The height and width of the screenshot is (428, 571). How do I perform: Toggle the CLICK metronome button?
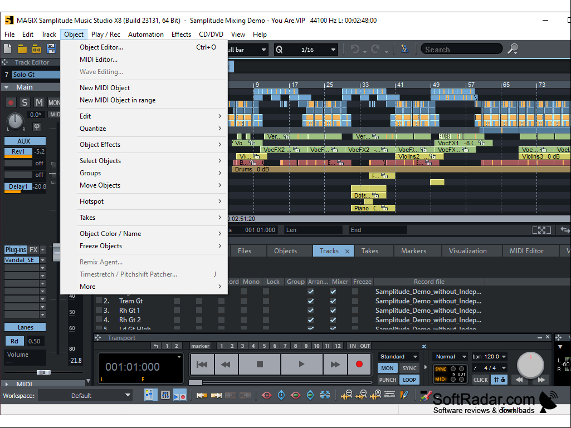481,380
